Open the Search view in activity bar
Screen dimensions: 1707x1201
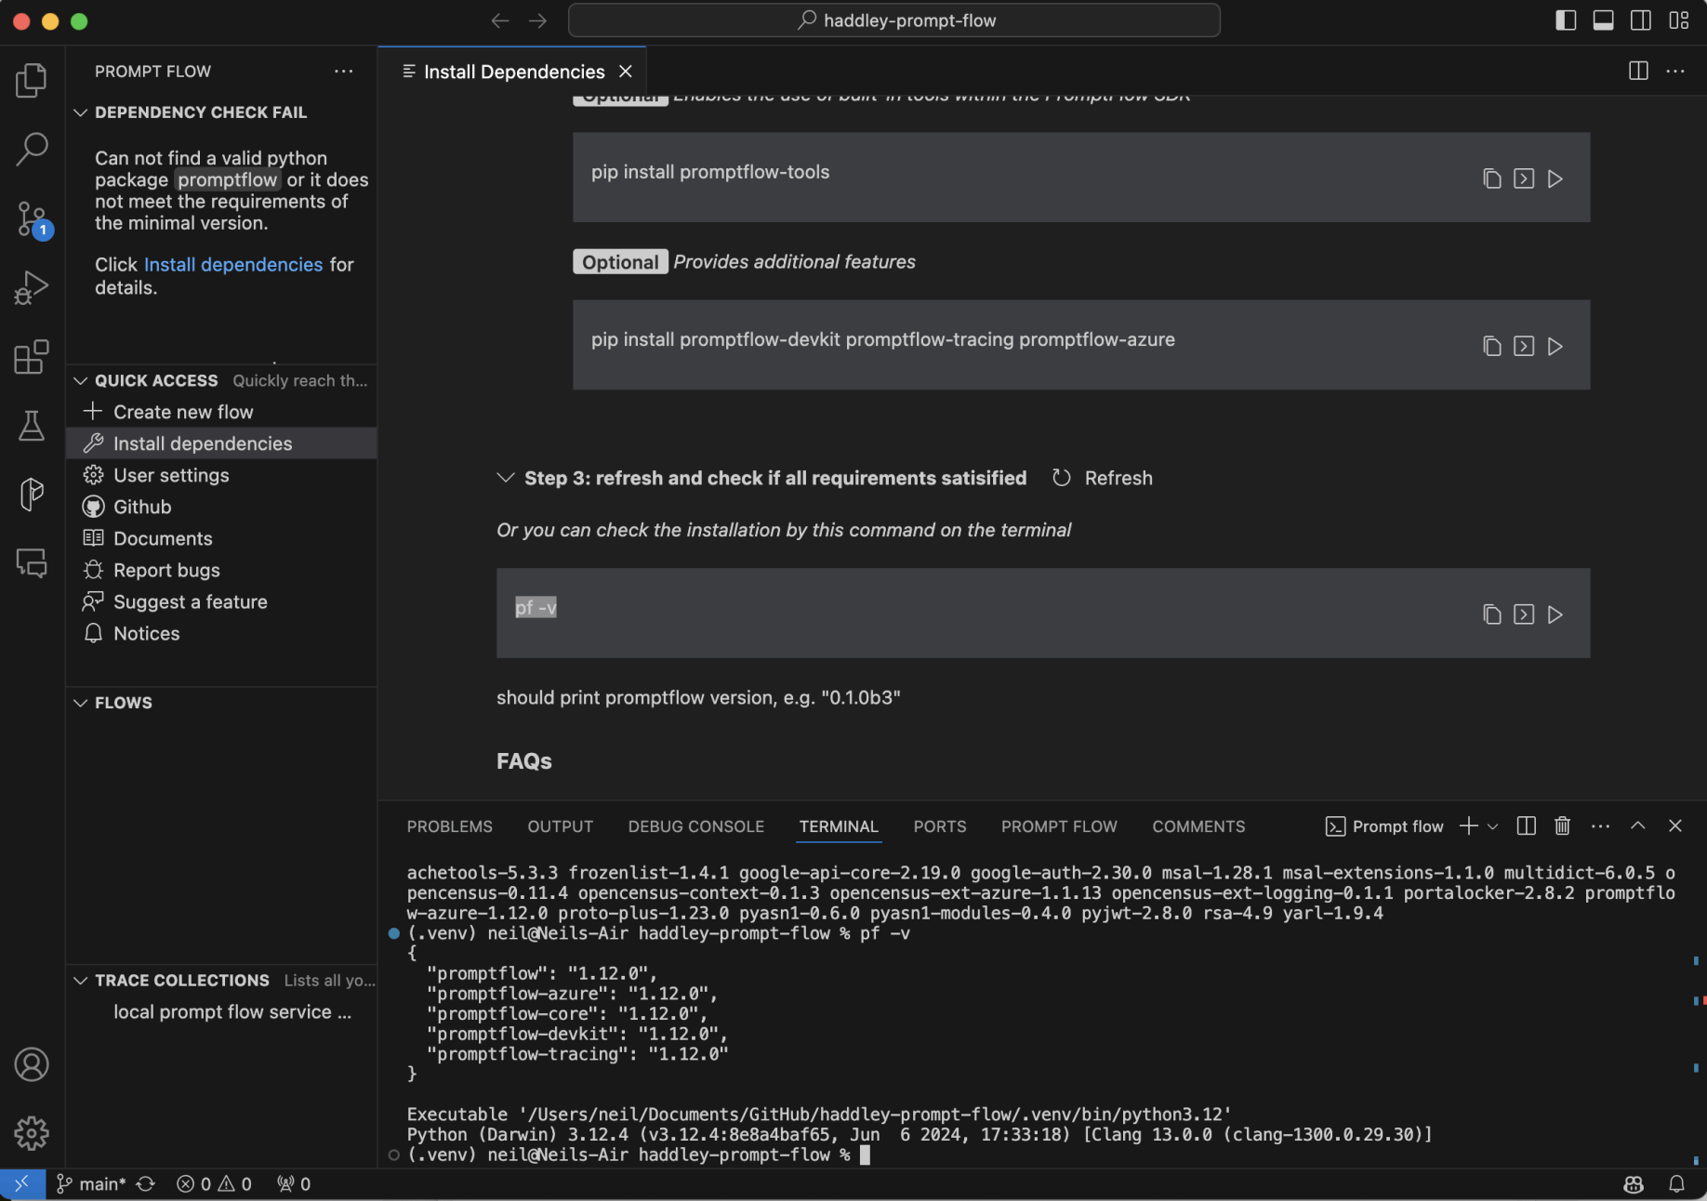point(32,149)
